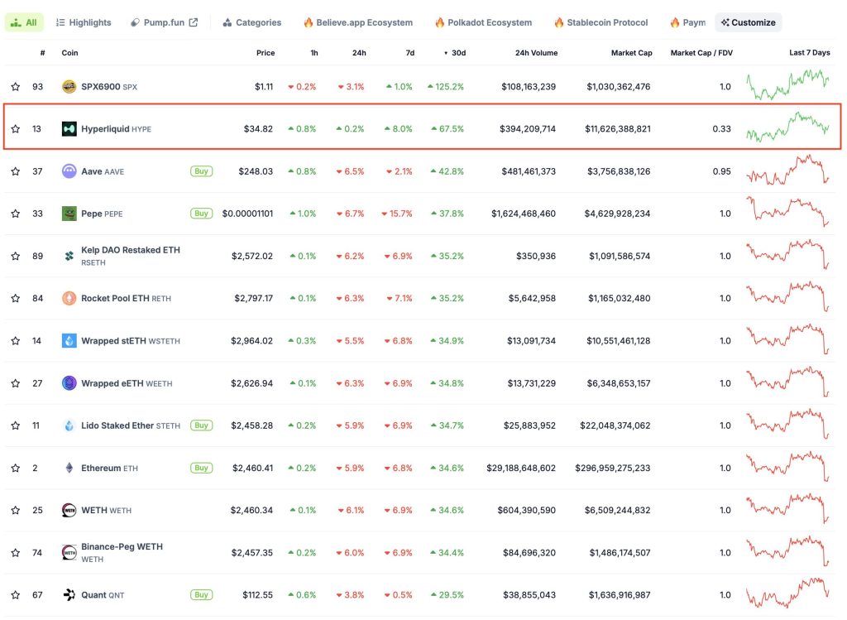Toggle favorite star for Kelp DAO Restaked ETH
The image size is (847, 620).
tap(15, 256)
